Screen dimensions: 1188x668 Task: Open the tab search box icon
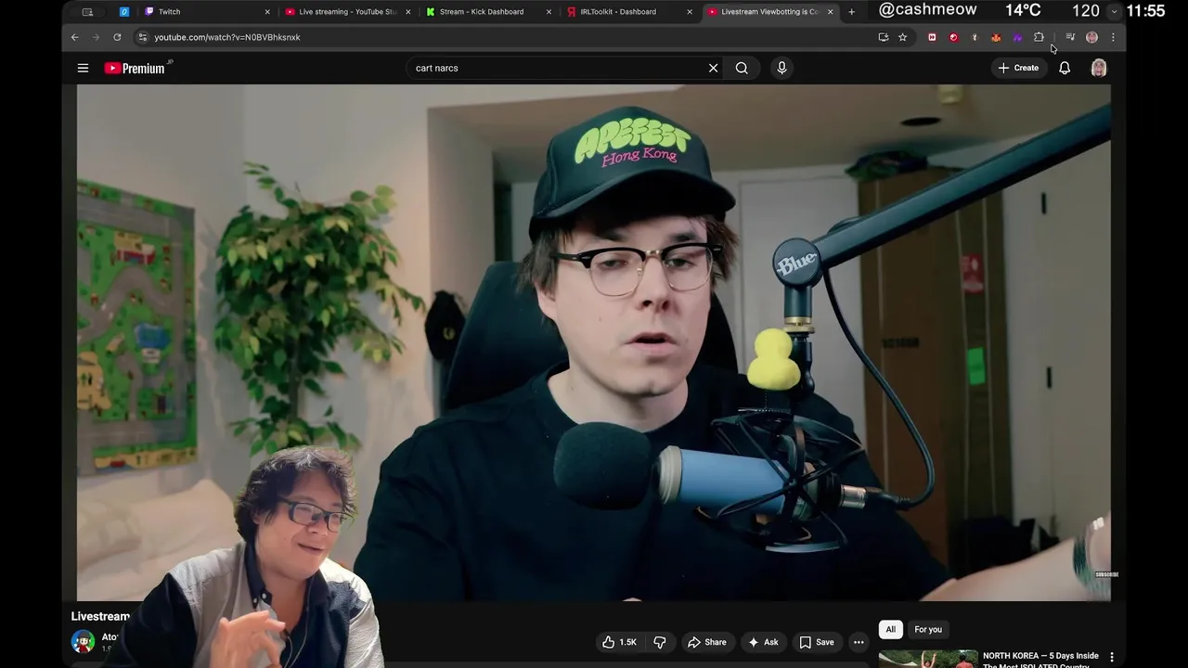pos(87,12)
